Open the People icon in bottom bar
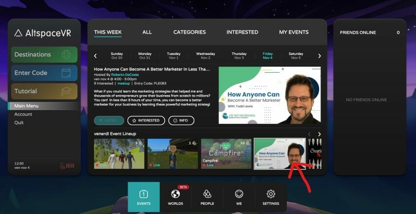Viewport: 416px width, 214px height. (x=207, y=194)
